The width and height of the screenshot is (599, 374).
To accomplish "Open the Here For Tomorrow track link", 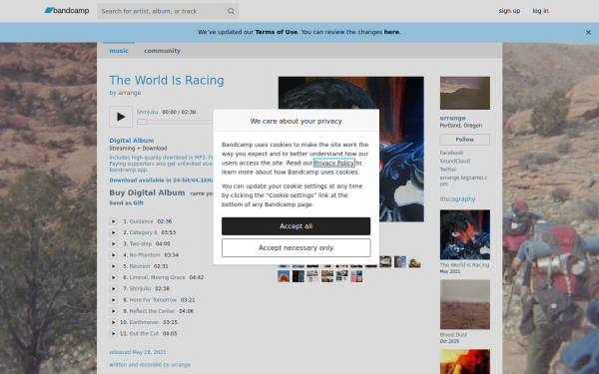I will [153, 300].
